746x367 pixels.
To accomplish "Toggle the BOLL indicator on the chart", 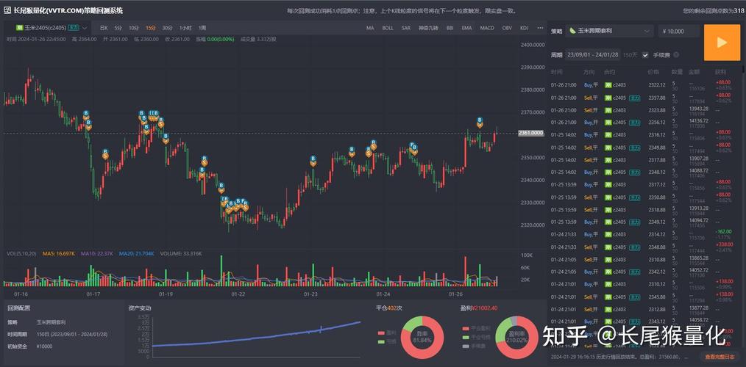I will [x=388, y=28].
